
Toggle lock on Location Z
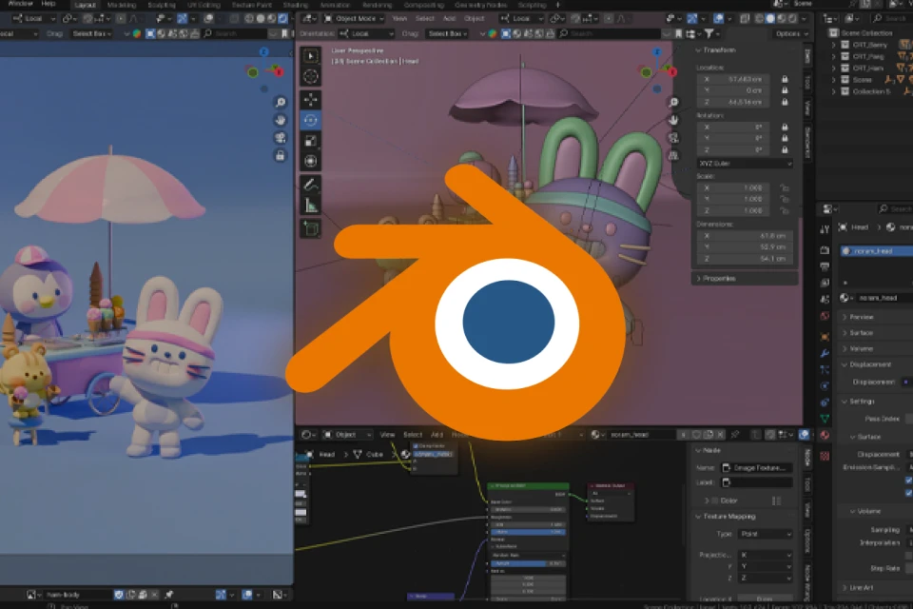(785, 102)
